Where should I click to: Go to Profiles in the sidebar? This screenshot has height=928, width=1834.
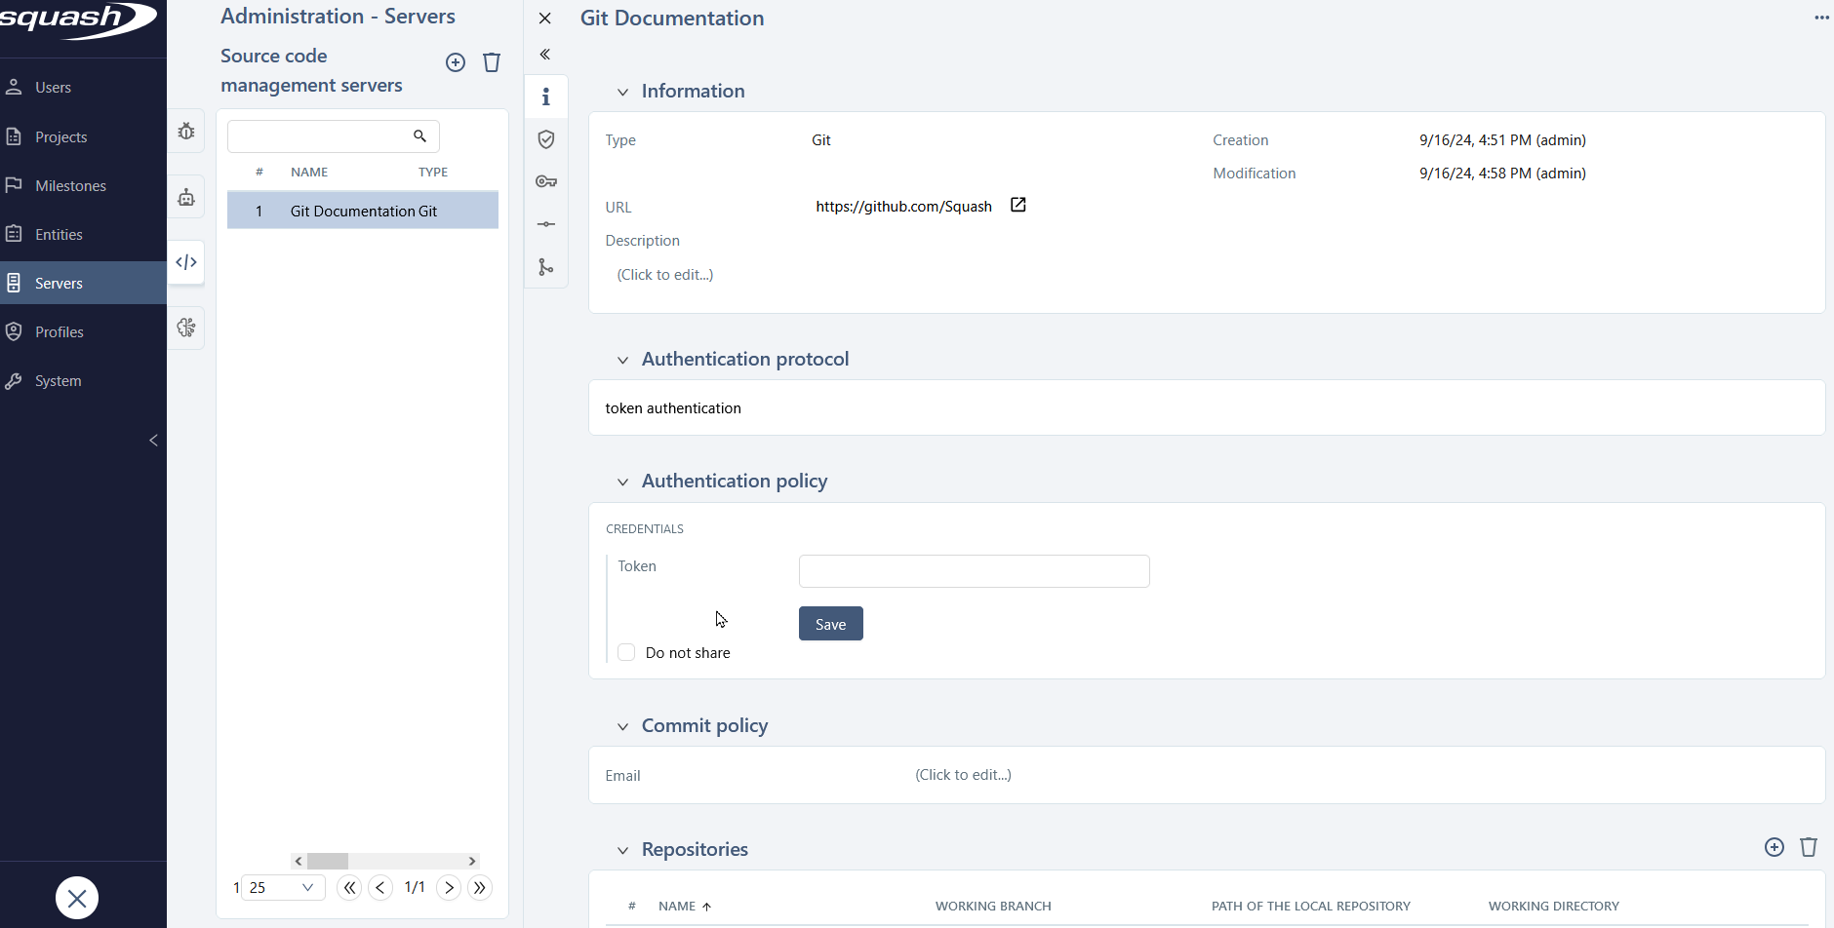pos(59,332)
